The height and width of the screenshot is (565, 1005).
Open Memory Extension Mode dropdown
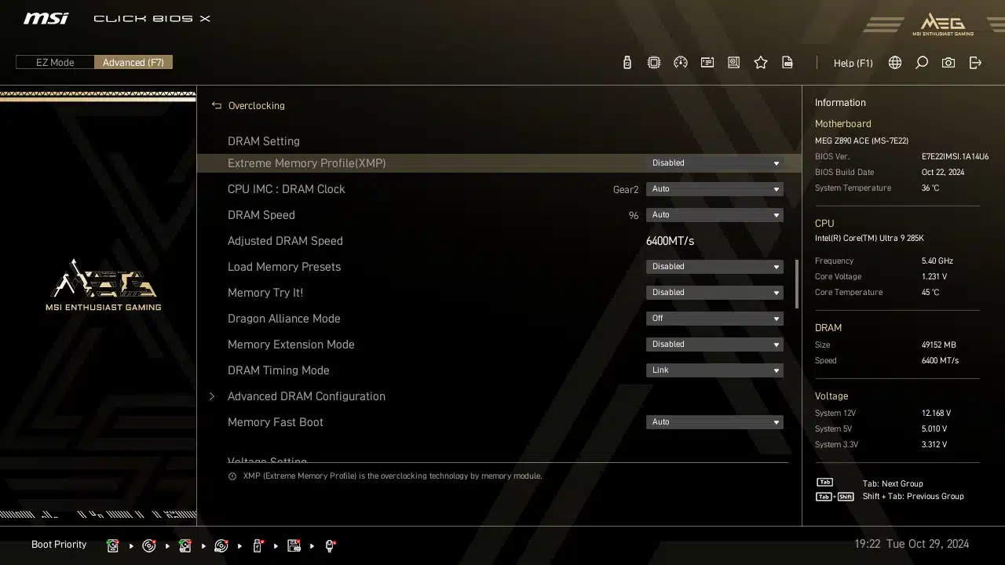click(714, 344)
